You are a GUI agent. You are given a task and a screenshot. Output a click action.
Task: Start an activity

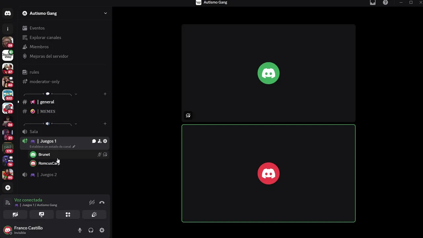click(x=68, y=215)
